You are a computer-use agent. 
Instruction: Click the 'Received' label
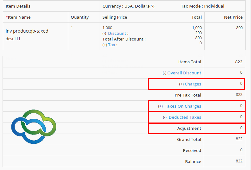point(192,150)
